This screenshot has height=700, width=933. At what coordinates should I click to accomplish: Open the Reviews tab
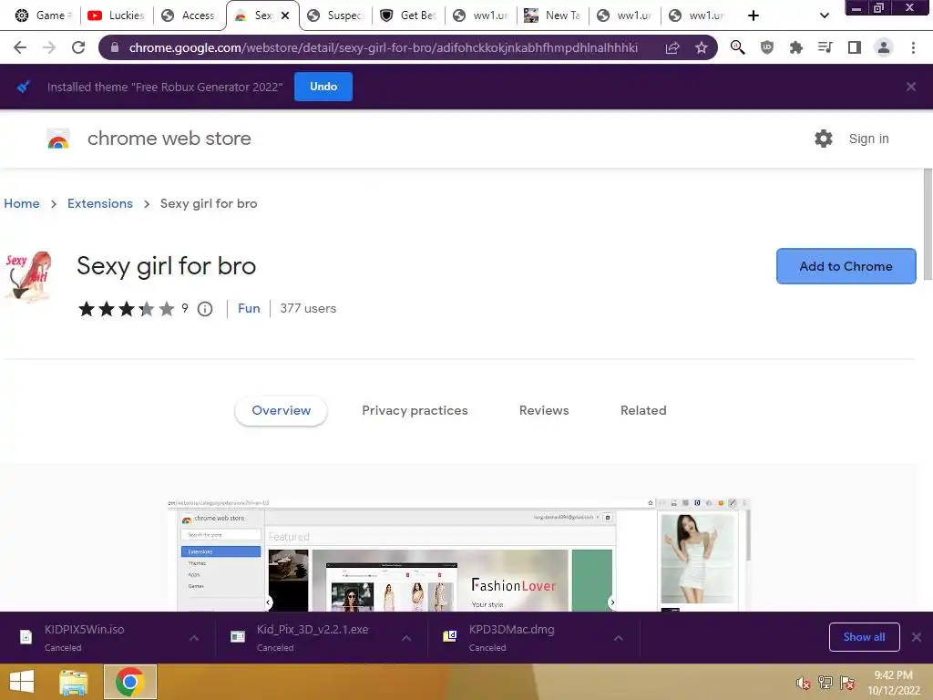(x=544, y=411)
